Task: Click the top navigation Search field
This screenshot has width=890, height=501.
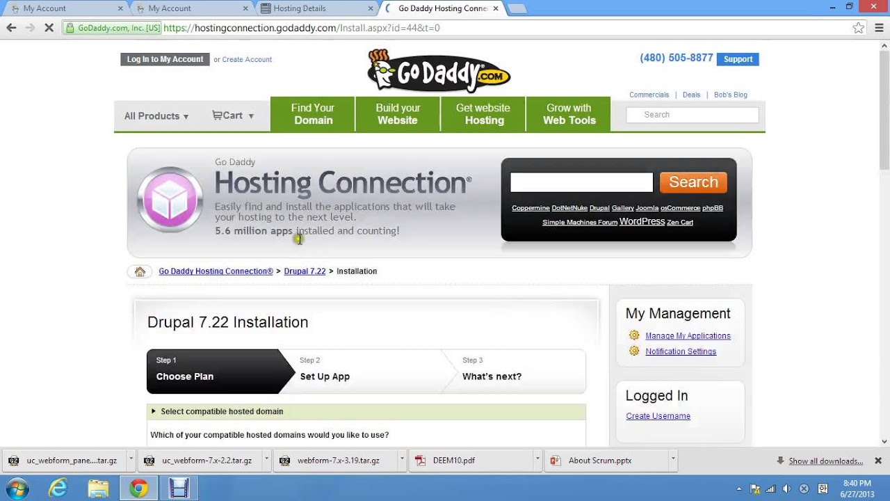Action: coord(693,115)
